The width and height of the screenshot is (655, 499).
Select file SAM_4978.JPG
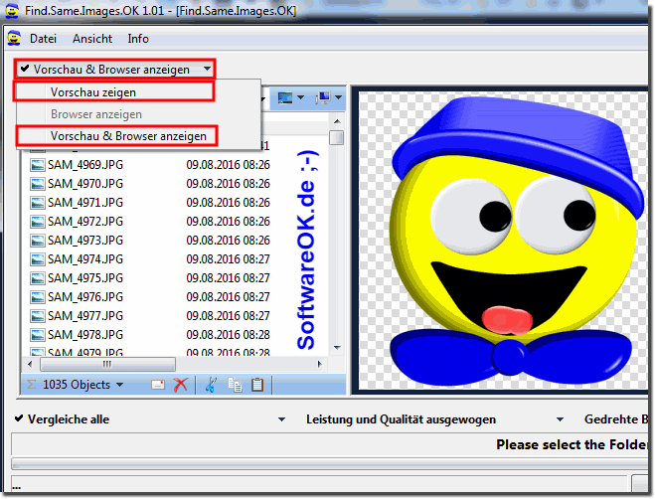pos(85,335)
